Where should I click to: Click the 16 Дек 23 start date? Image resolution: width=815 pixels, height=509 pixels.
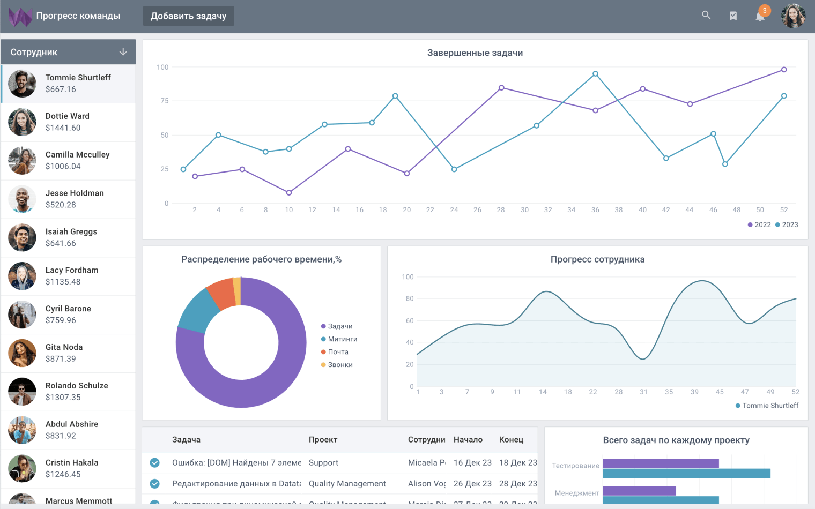click(x=472, y=463)
